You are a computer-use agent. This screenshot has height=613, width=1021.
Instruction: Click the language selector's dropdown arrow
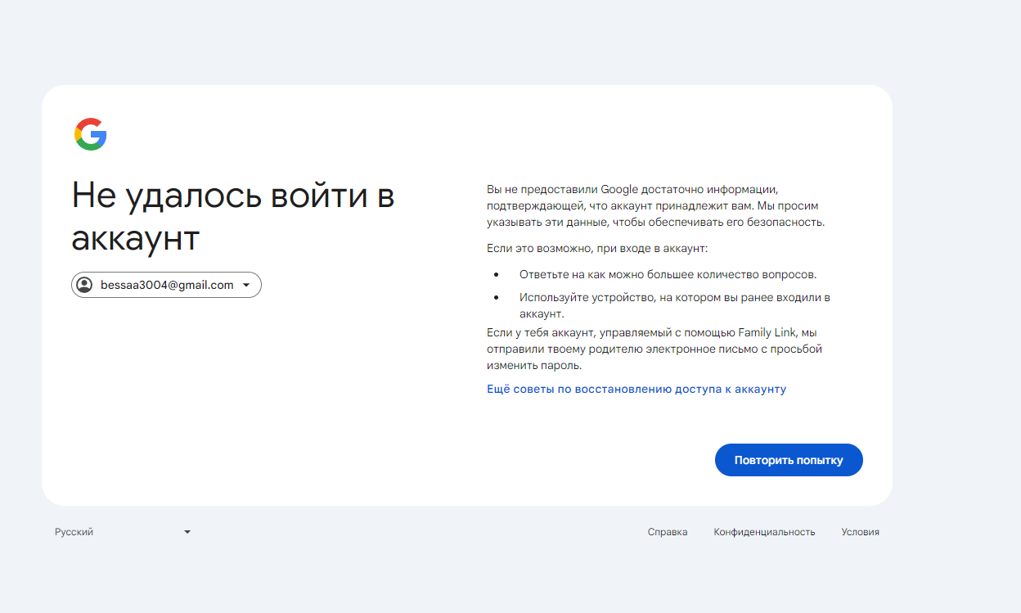187,532
